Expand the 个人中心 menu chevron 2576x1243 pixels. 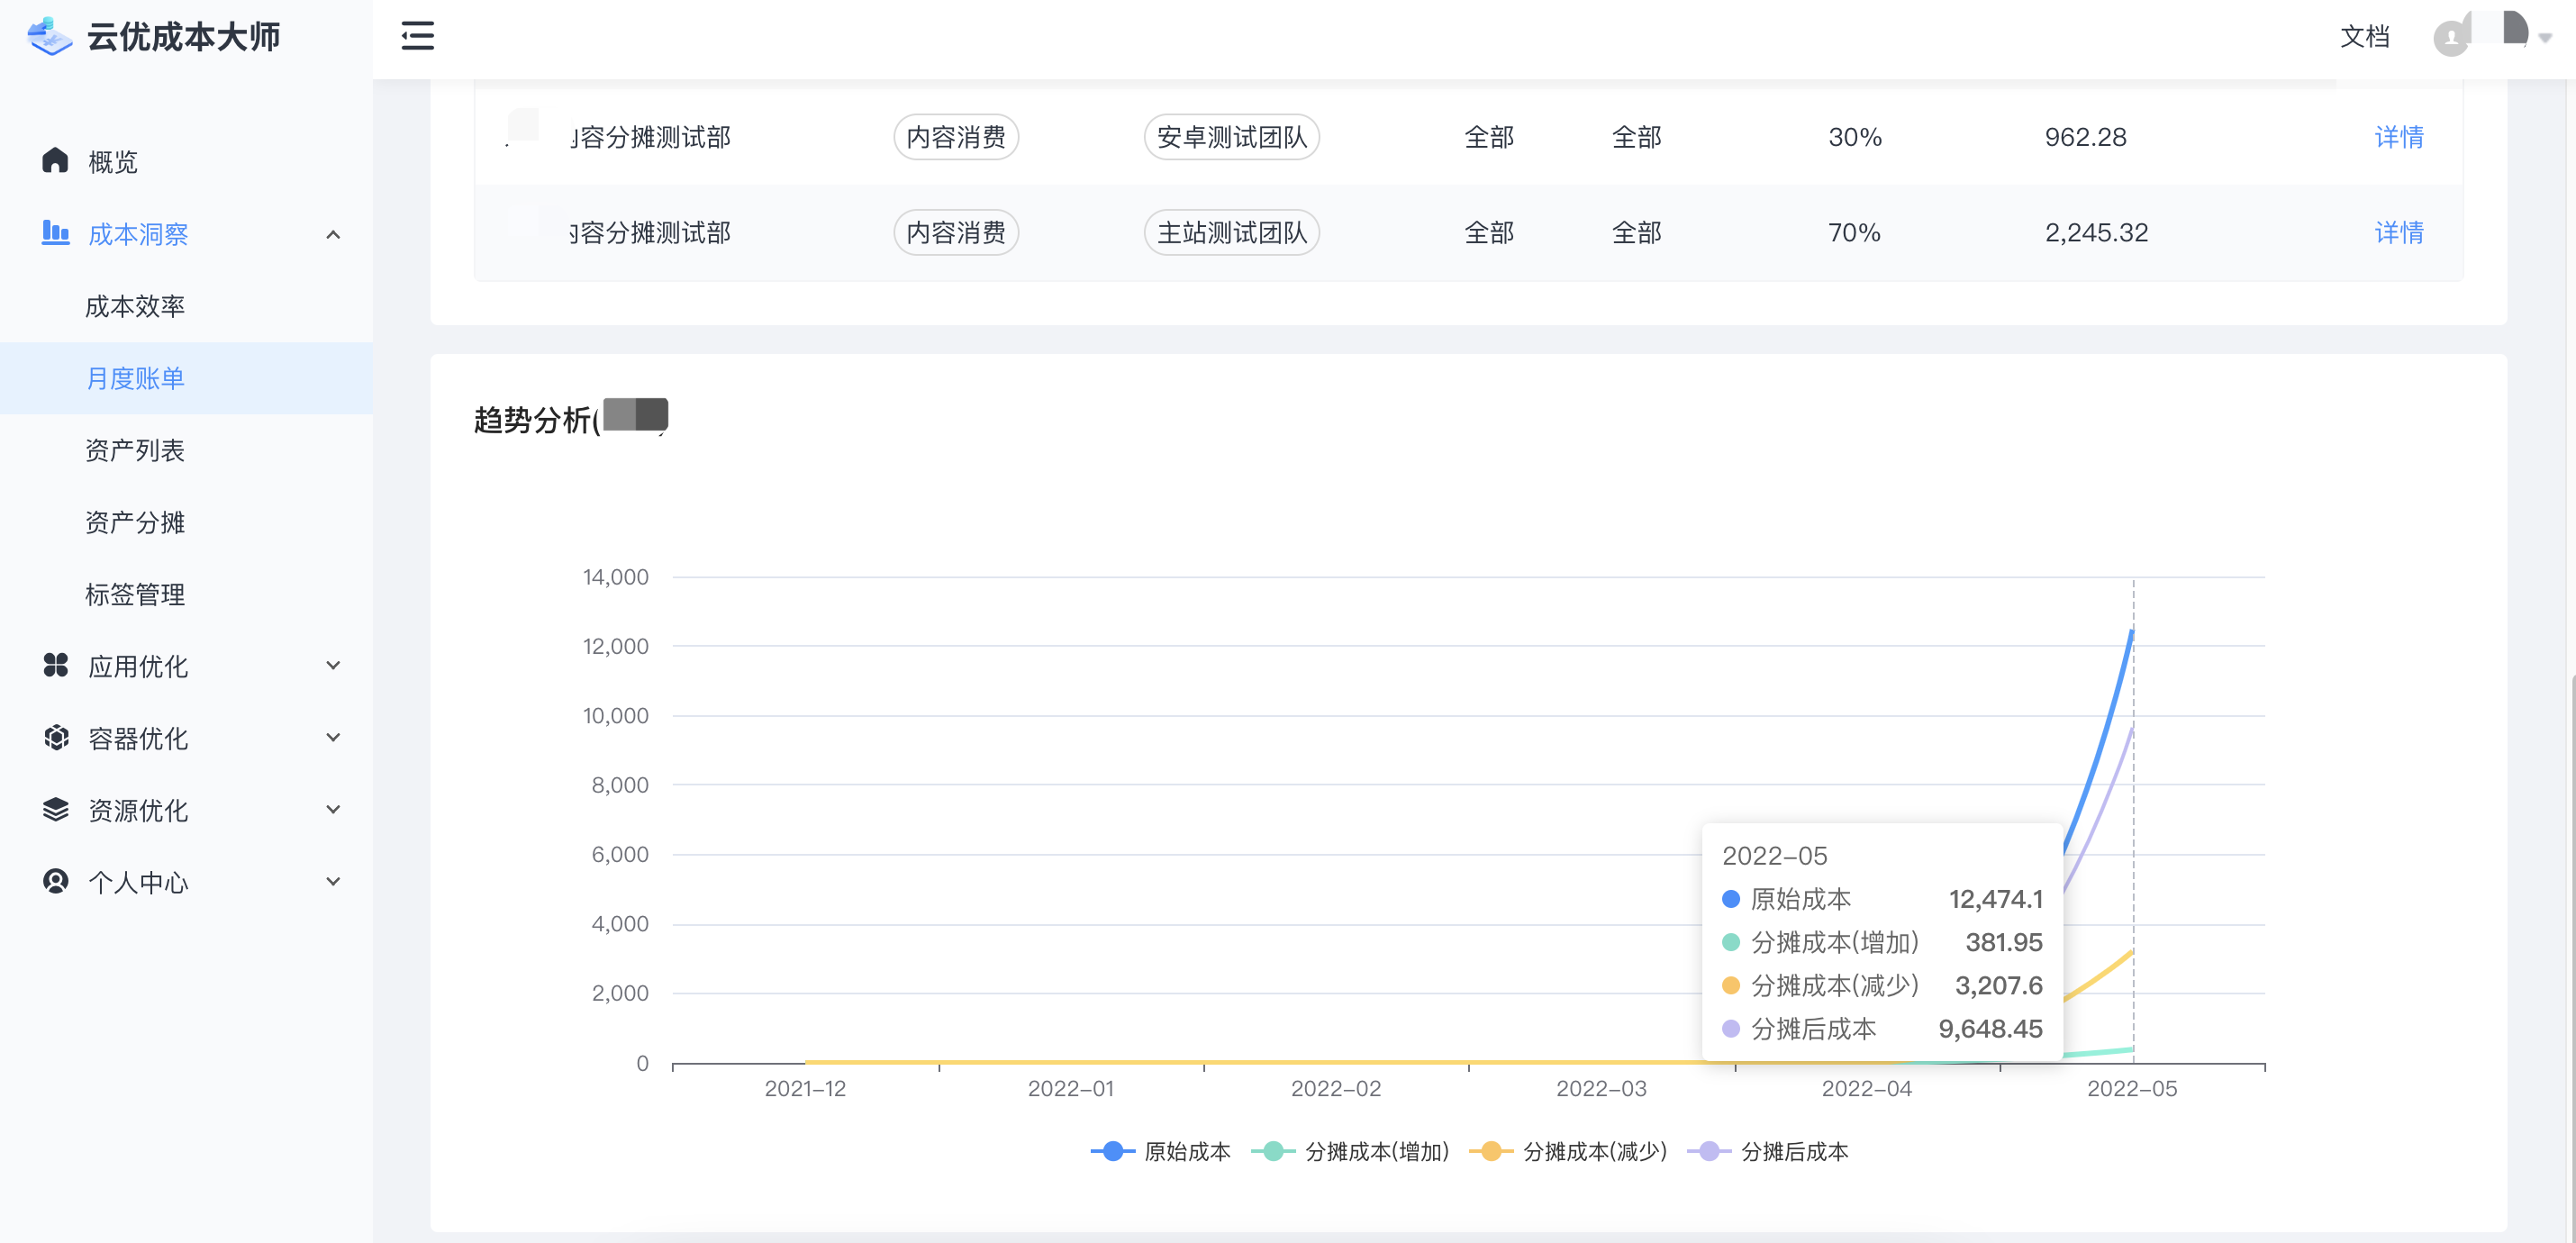pyautogui.click(x=333, y=881)
